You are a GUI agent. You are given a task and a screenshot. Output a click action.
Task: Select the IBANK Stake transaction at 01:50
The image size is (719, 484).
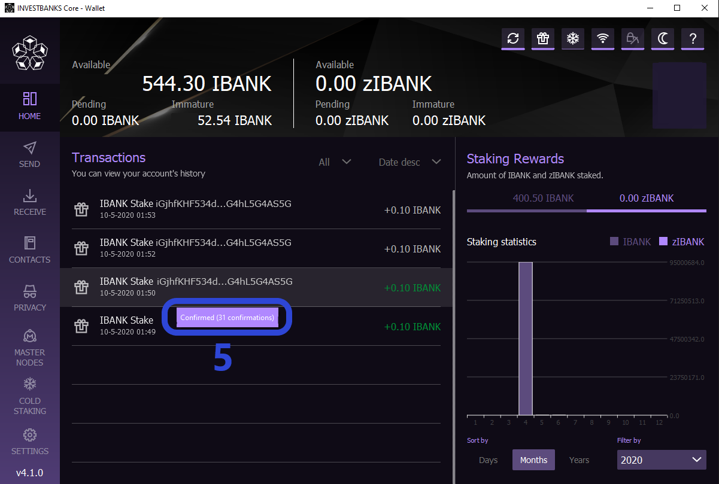pos(256,287)
